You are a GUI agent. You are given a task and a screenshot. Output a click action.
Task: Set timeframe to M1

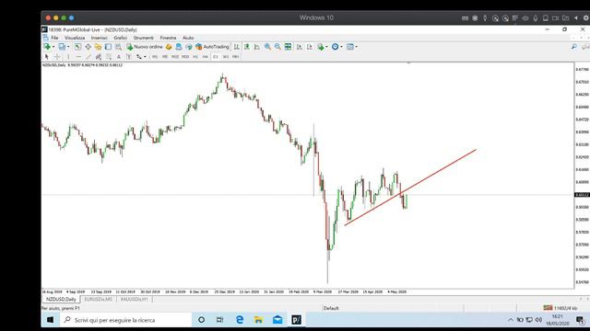tap(155, 57)
